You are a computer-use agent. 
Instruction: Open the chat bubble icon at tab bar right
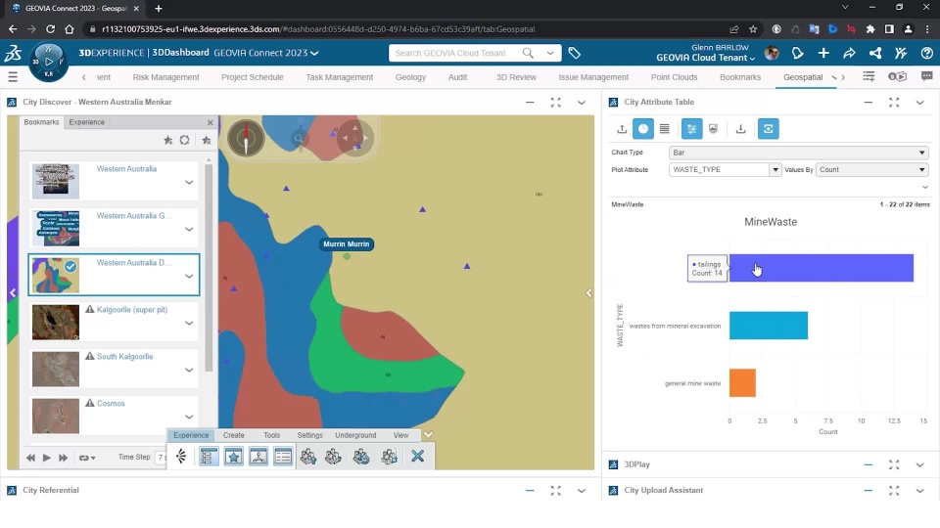[926, 76]
